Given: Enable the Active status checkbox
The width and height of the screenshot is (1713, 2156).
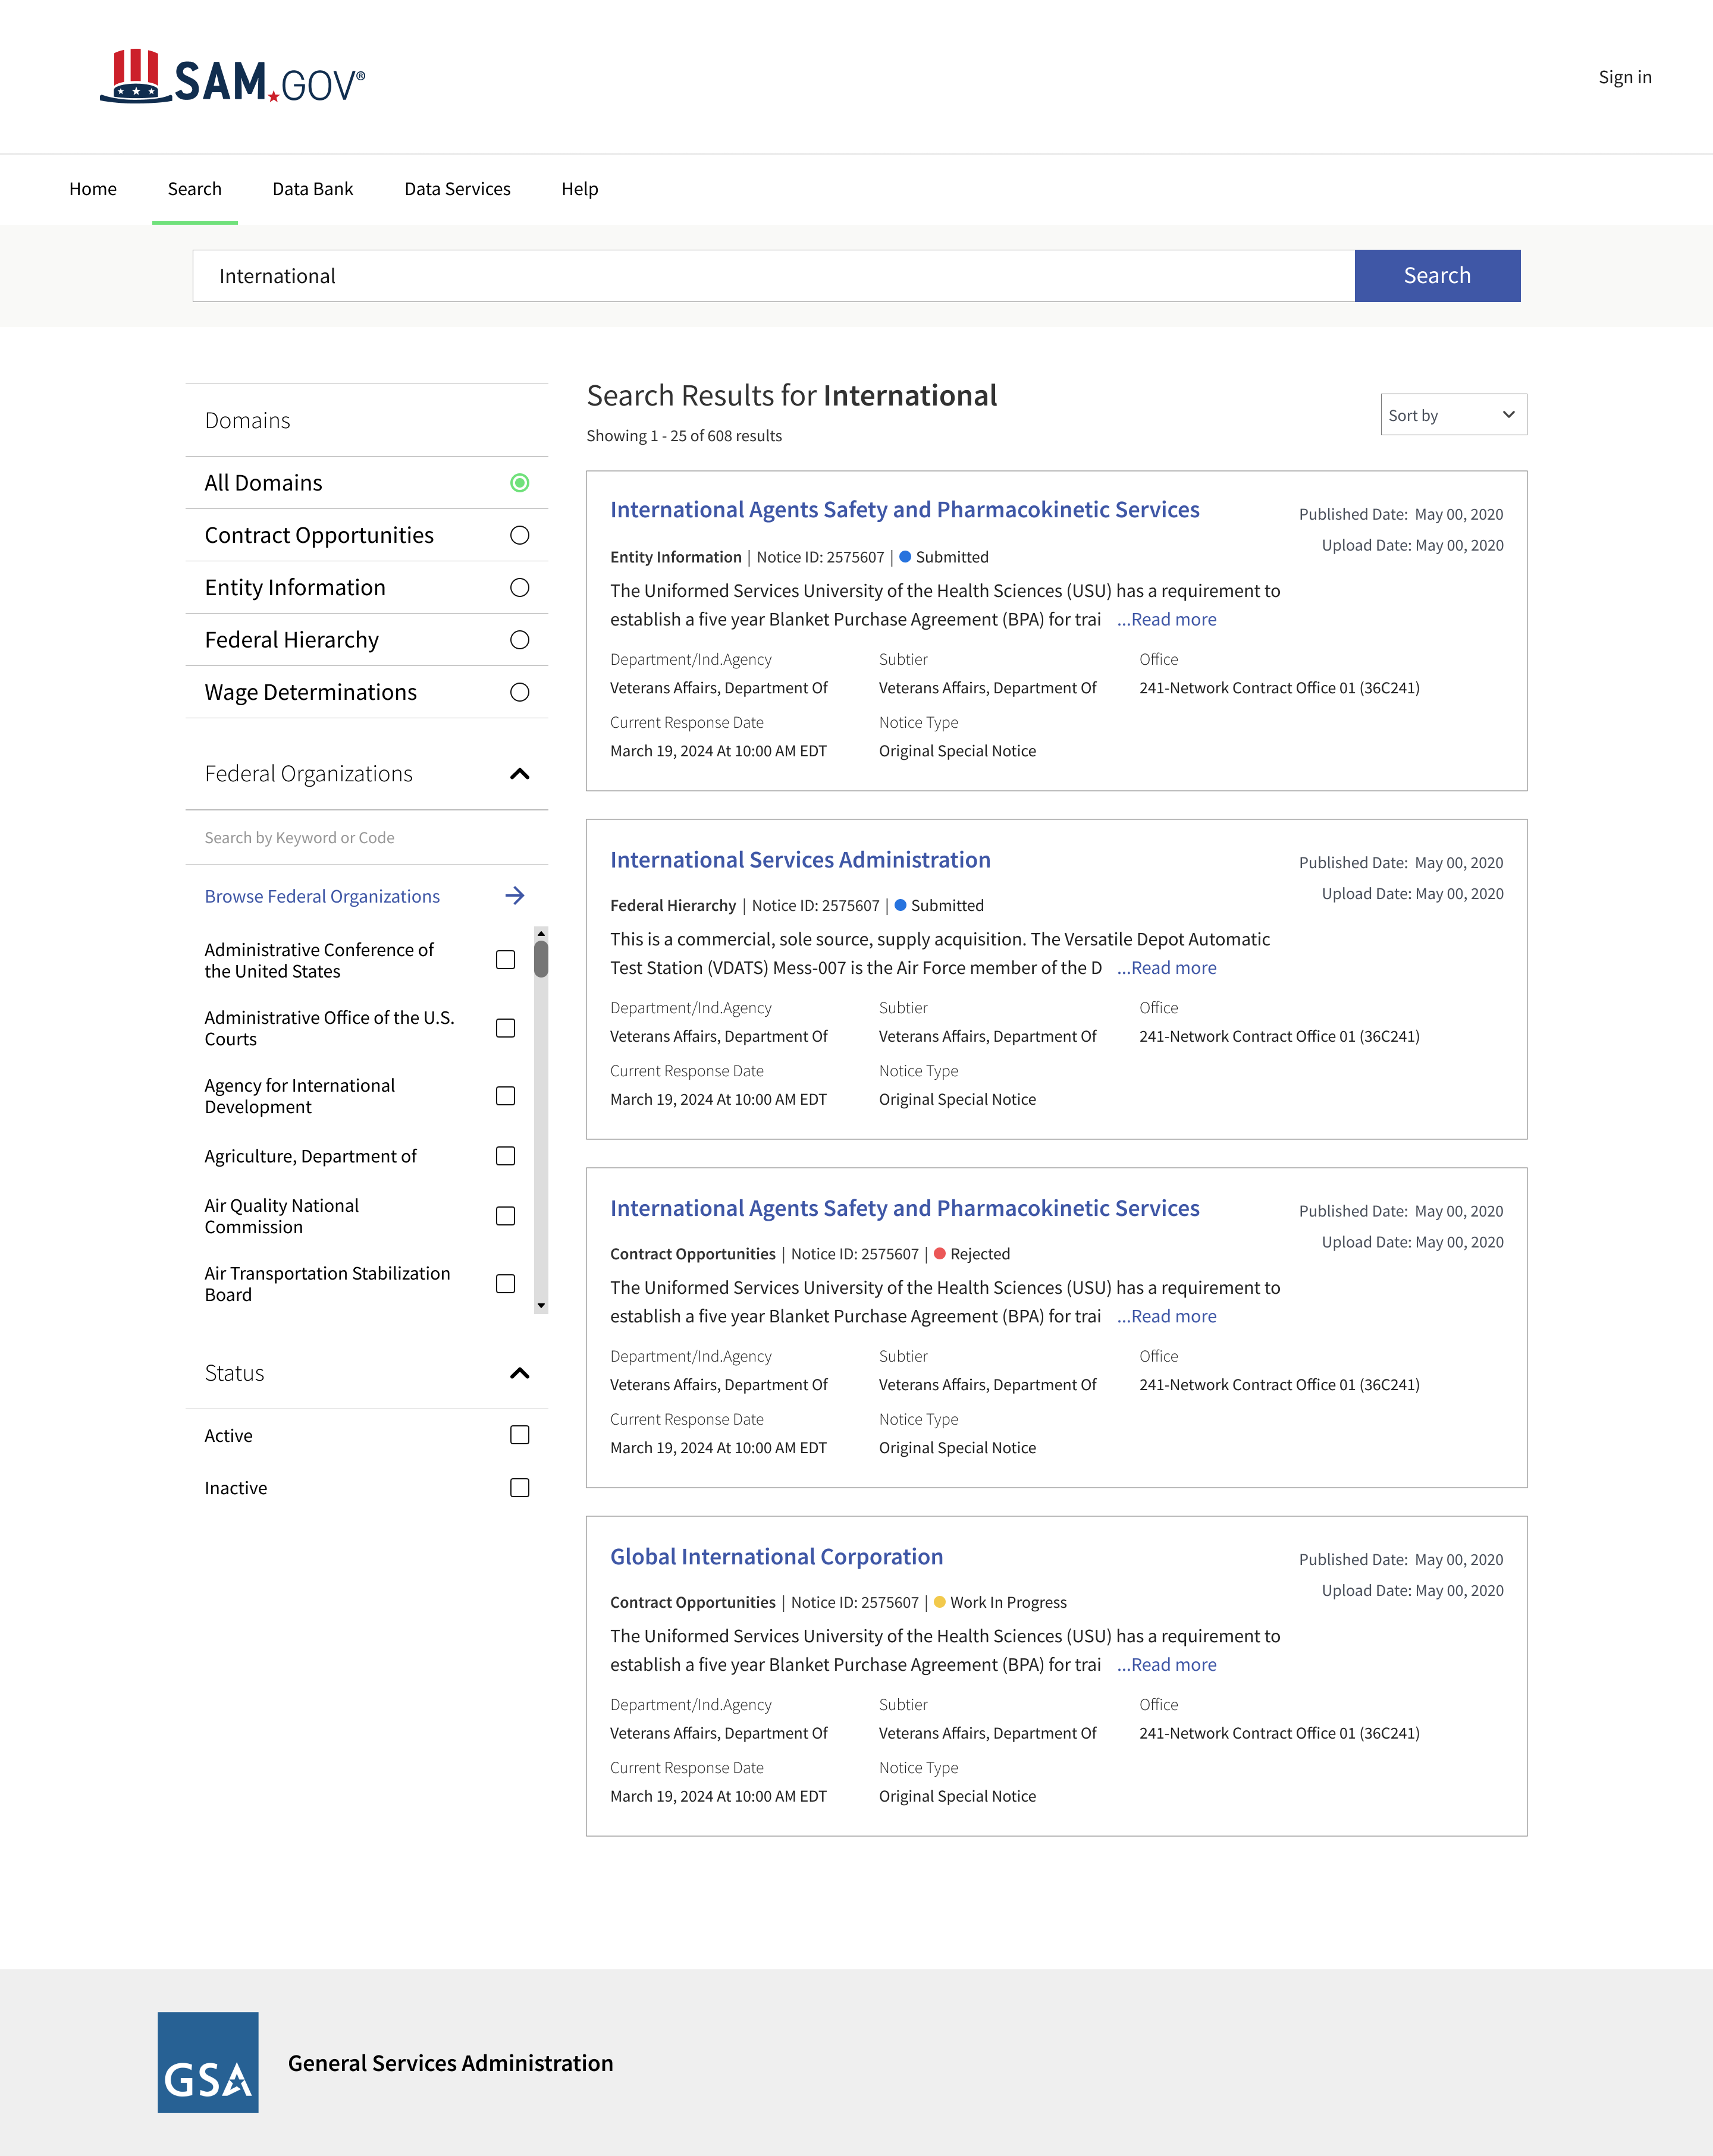Looking at the screenshot, I should pos(519,1435).
